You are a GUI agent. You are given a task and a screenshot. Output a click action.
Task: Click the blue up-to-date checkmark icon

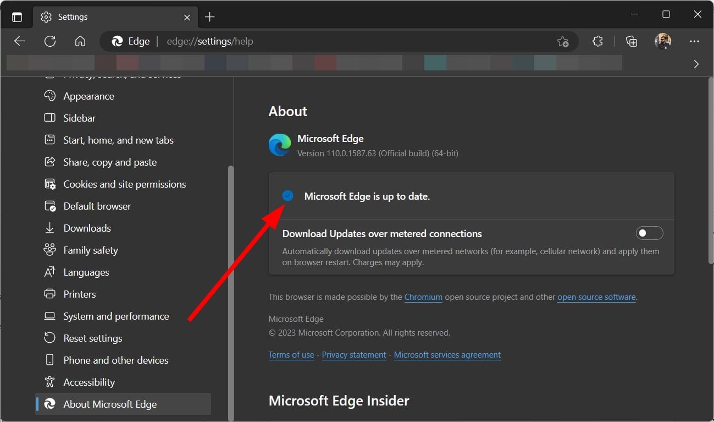(287, 196)
